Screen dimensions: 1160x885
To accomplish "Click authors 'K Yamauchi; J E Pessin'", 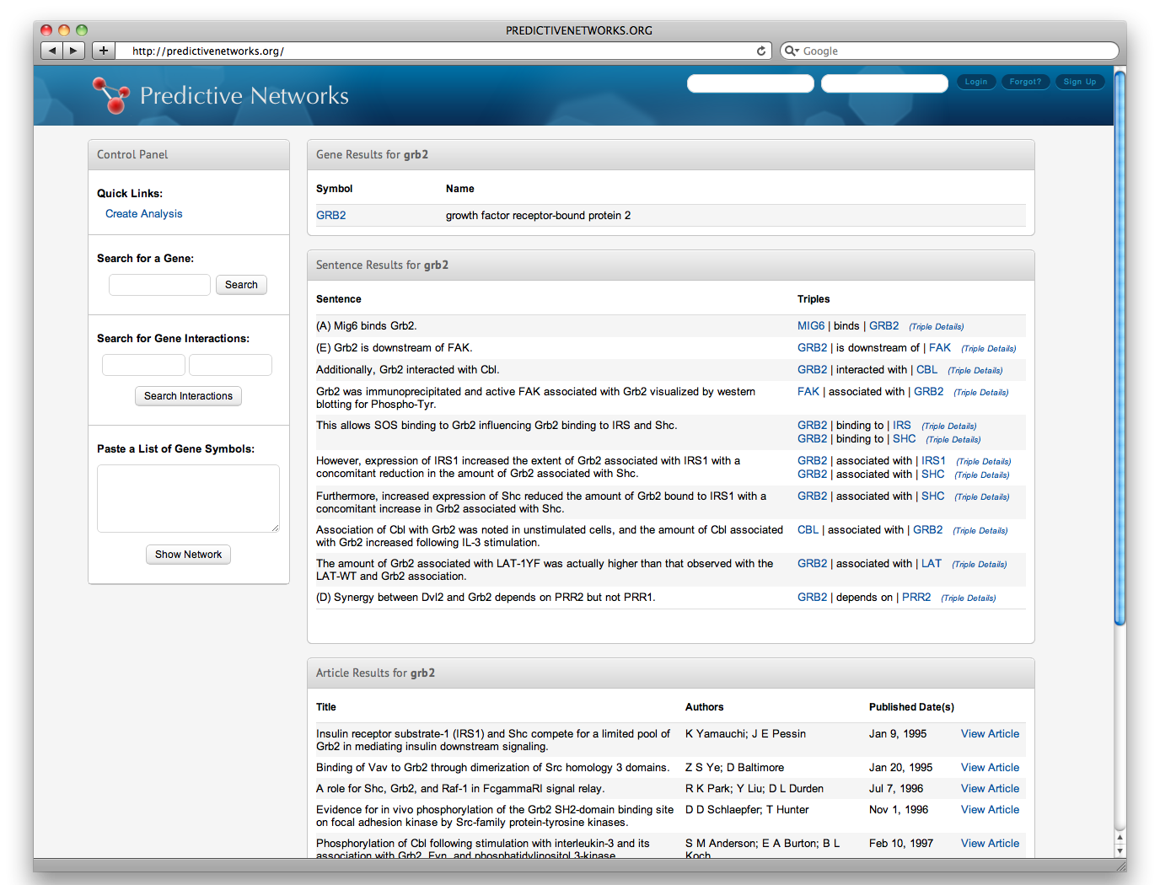I will coord(745,734).
